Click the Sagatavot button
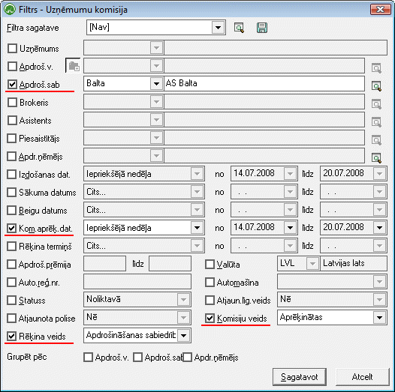This screenshot has width=395, height=392. click(x=300, y=377)
